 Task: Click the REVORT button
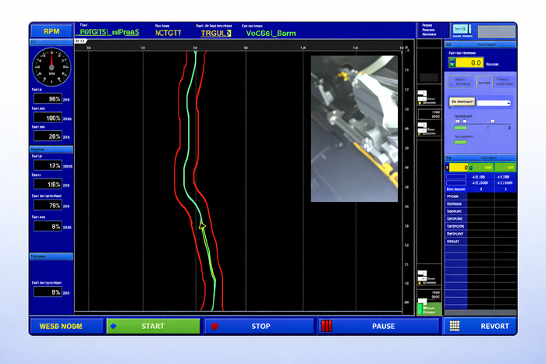480,326
